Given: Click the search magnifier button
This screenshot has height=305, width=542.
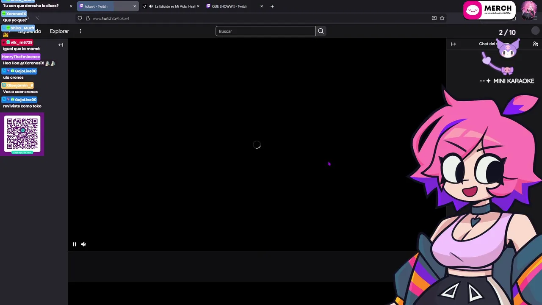Looking at the screenshot, I should (321, 31).
